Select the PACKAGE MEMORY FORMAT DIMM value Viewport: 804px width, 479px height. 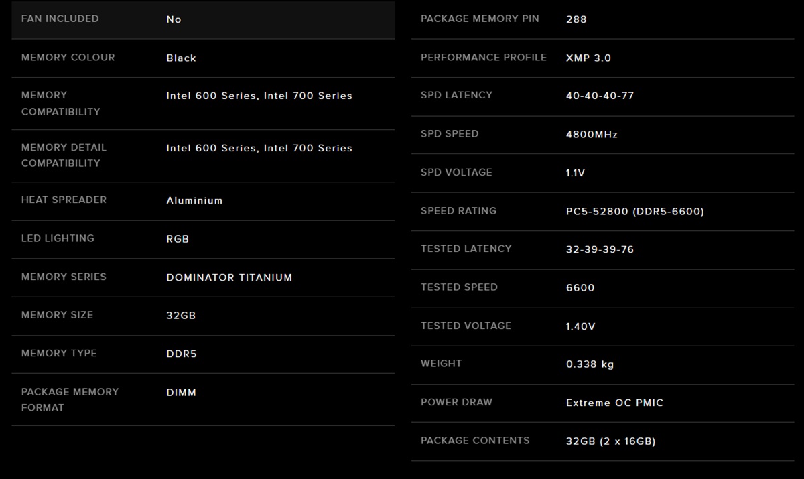181,393
